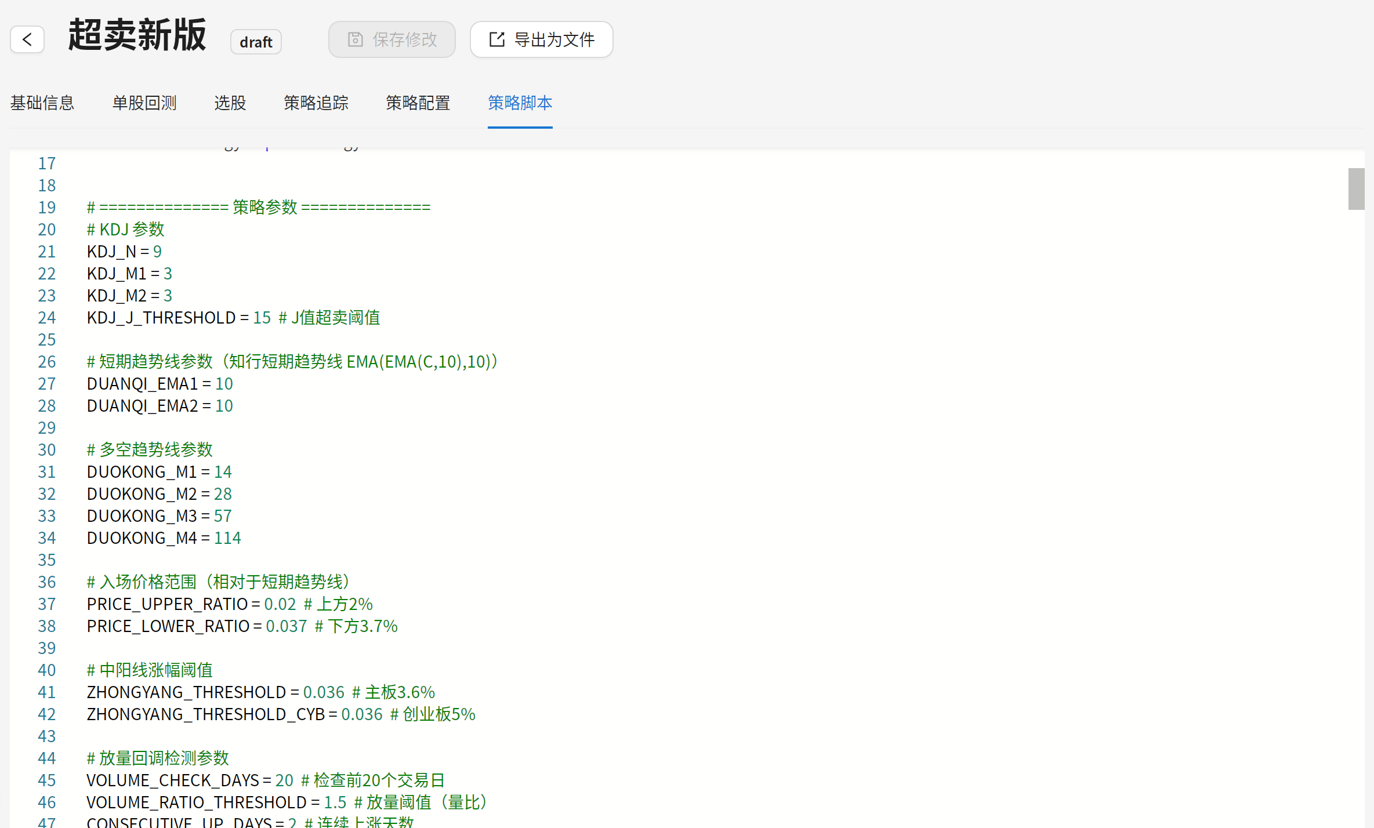Switch to the 基础信息 tab
Viewport: 1374px width, 828px height.
point(42,103)
